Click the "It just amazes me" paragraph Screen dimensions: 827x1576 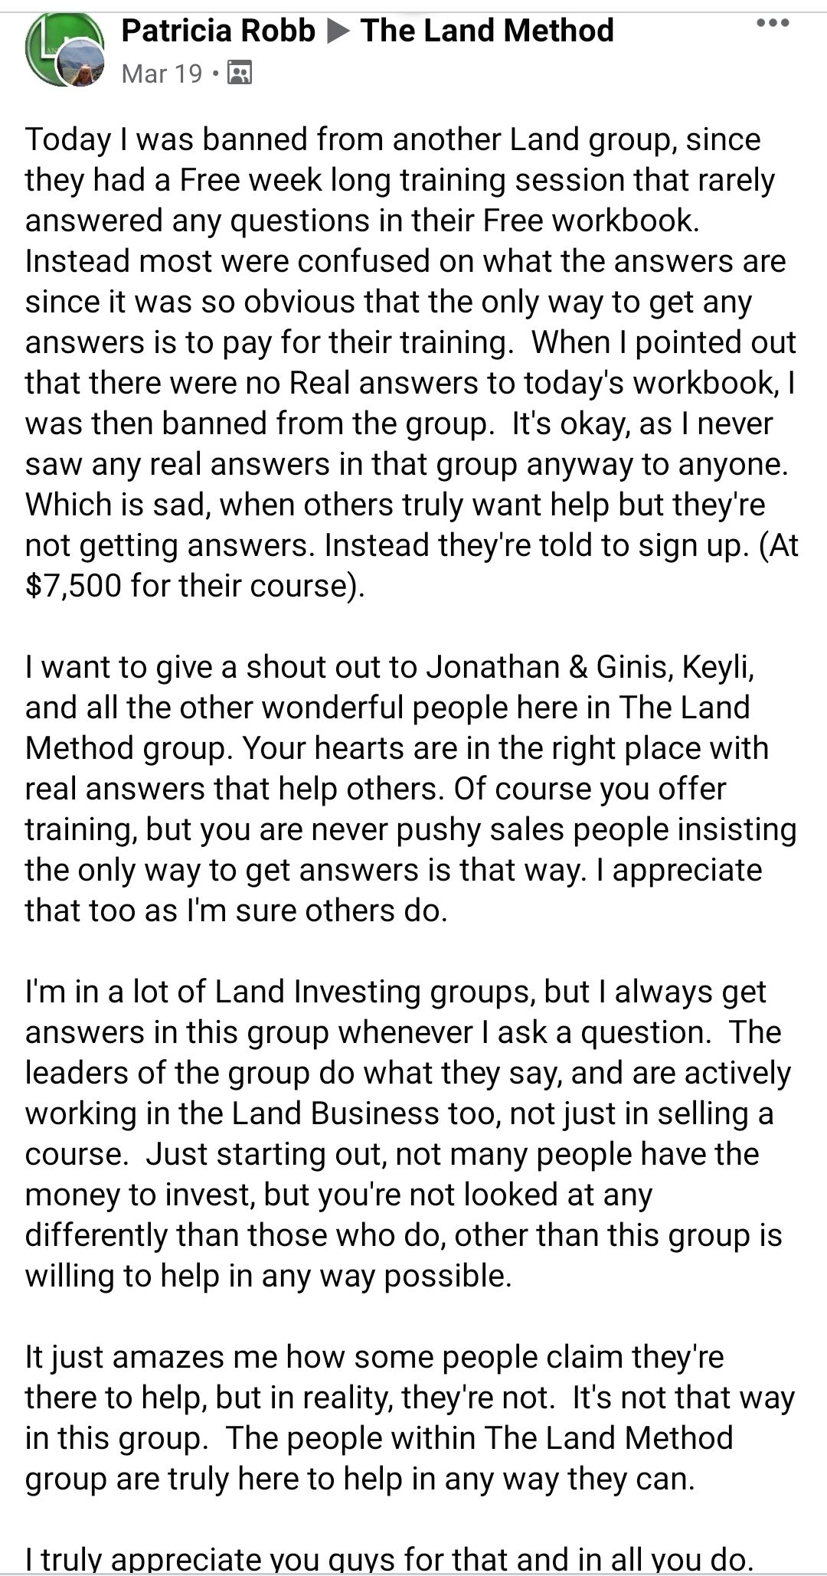374,1357
